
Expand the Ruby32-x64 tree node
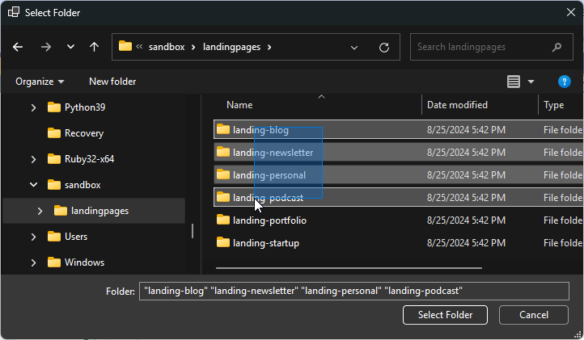tap(33, 159)
